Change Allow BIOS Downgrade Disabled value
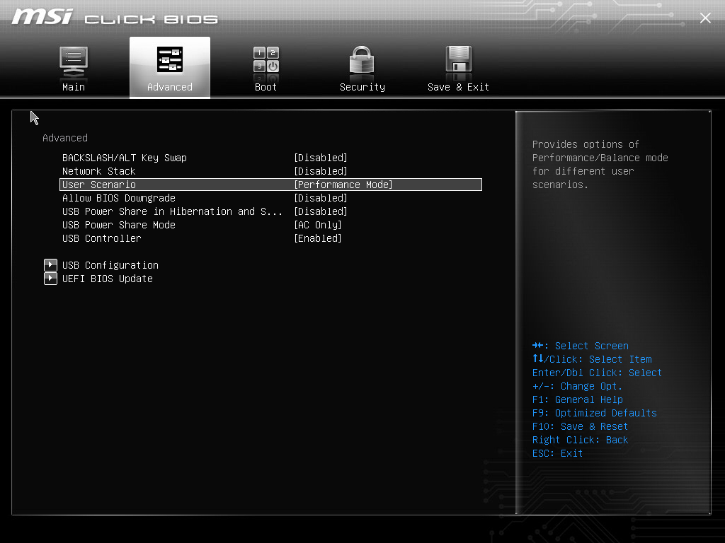This screenshot has width=725, height=543. pos(321,198)
